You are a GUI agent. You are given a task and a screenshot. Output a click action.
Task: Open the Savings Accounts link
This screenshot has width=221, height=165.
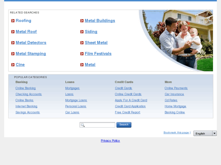click(28, 112)
